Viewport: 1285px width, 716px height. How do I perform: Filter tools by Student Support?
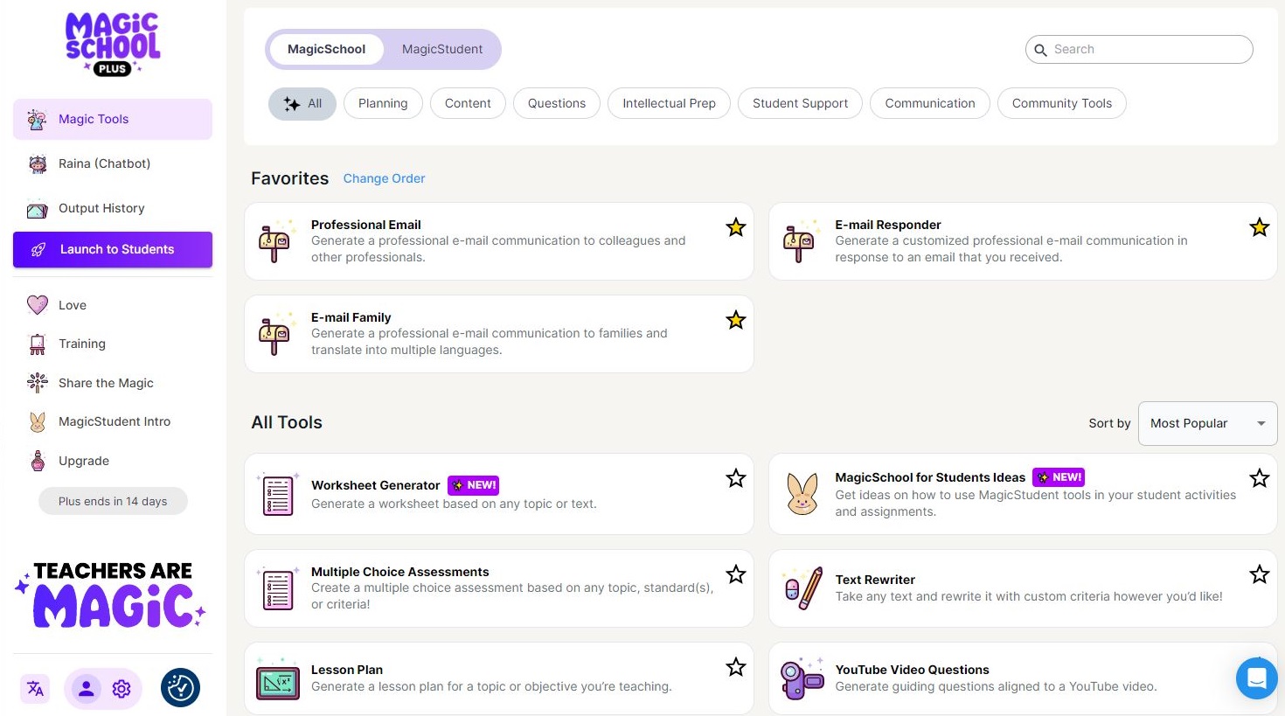(800, 103)
